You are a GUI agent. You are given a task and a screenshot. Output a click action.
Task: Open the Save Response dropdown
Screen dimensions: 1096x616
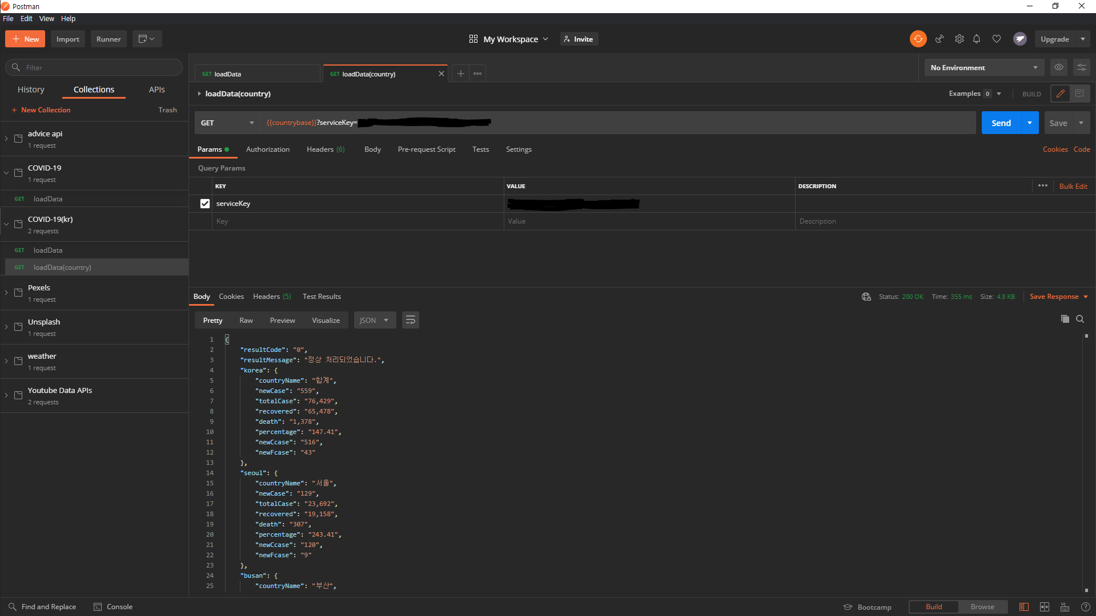click(x=1059, y=297)
